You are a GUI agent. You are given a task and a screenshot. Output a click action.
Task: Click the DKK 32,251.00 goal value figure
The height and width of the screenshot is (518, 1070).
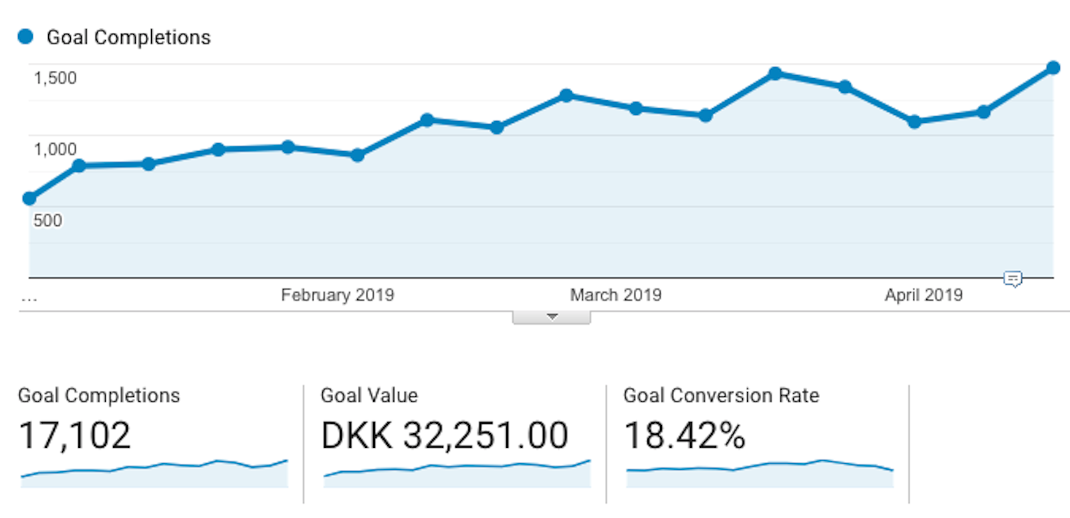tap(445, 436)
